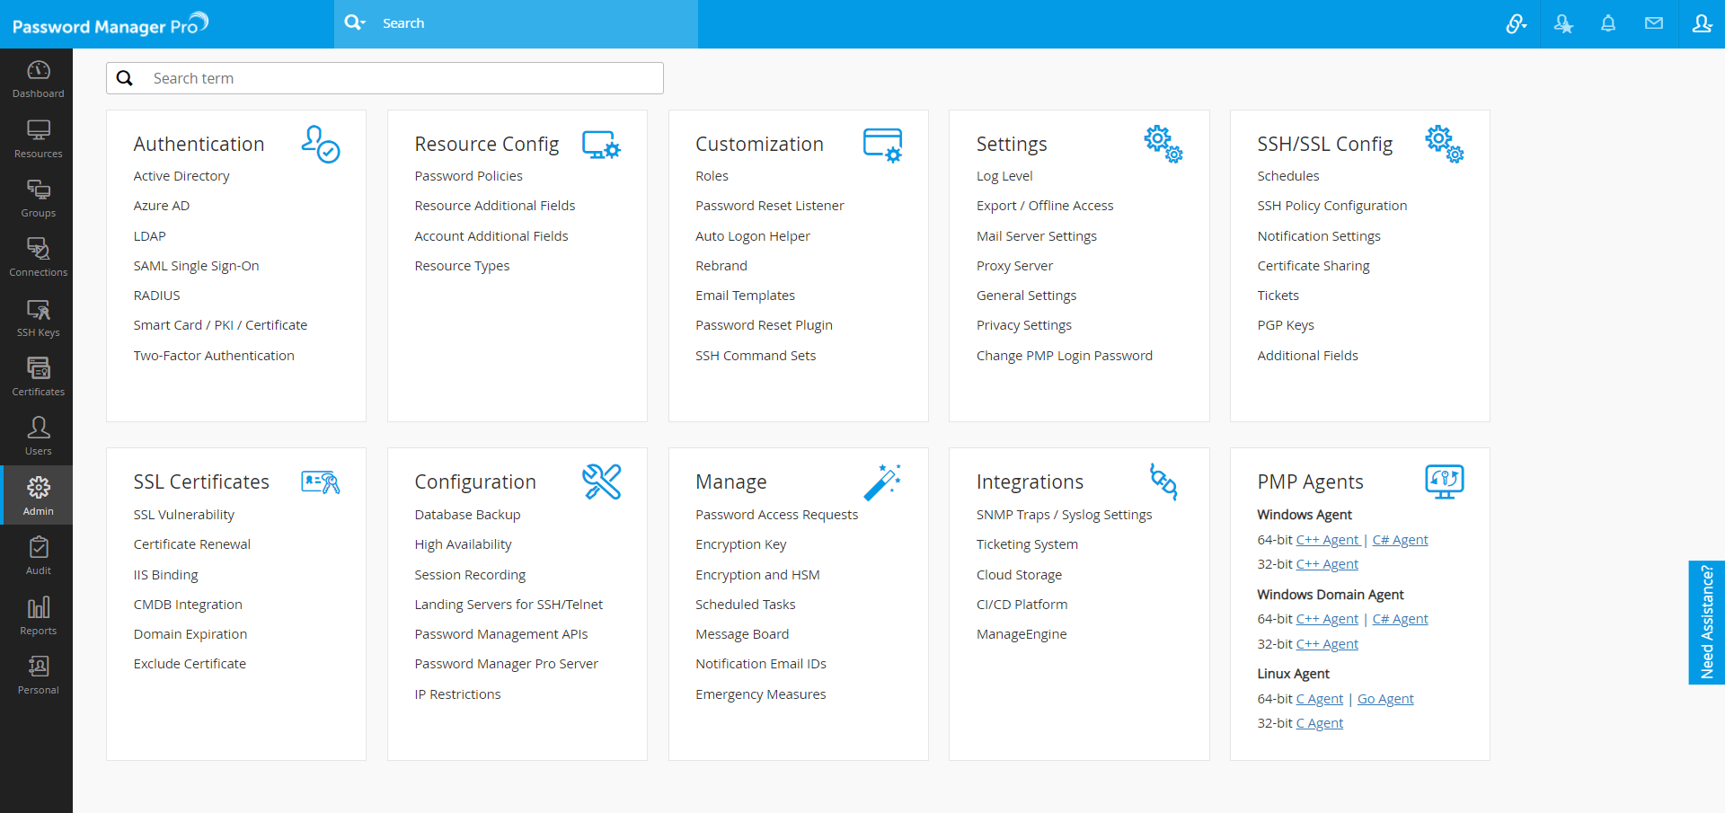
Task: Open Two-Factor Authentication settings
Action: tap(214, 356)
